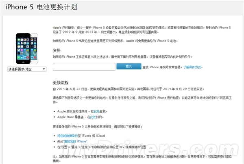Open the 请选择国家/地区 country dropdown

[27, 69]
